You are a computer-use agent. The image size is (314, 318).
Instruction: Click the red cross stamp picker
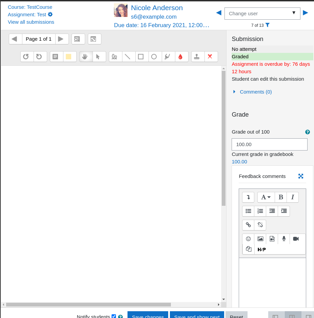(211, 57)
